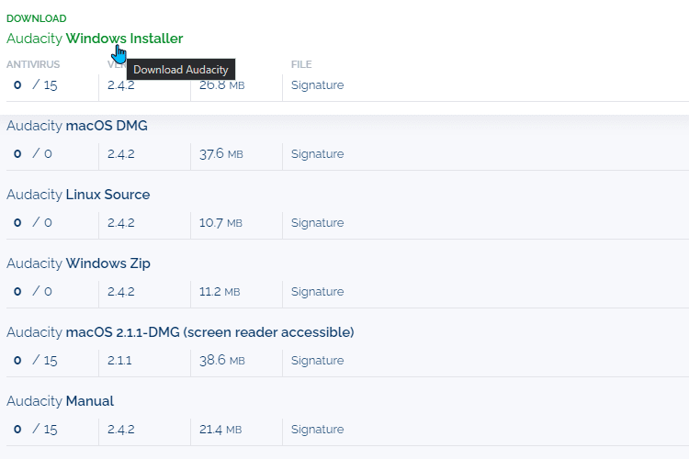
Task: Open the Audacity Linux Source download link
Action: [78, 195]
